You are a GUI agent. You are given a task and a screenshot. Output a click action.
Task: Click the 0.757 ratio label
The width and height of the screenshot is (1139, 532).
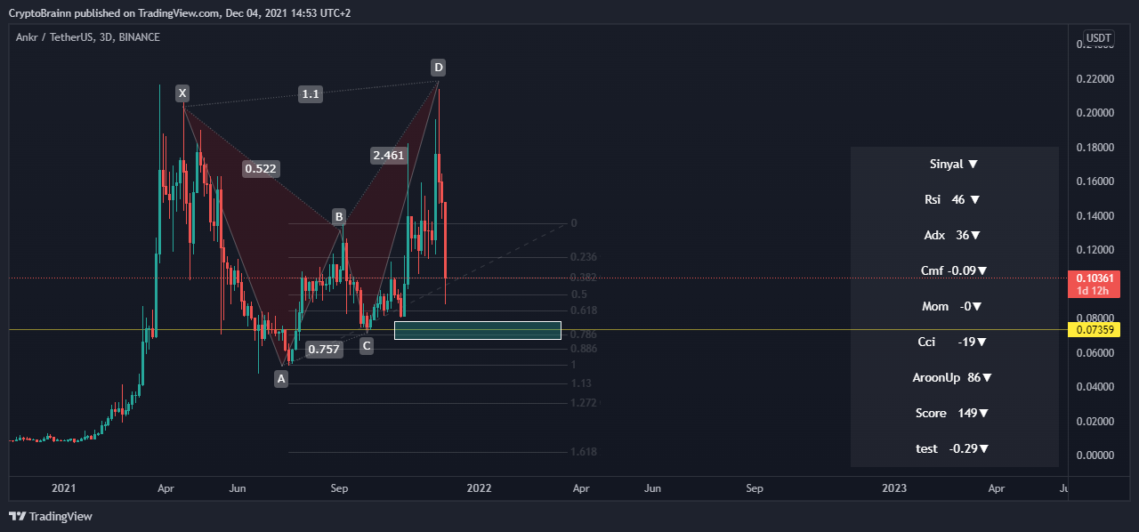pos(323,350)
